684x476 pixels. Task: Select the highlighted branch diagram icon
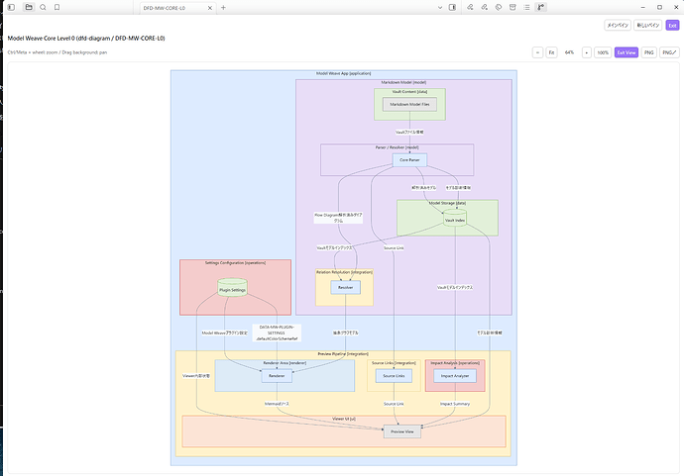(x=541, y=7)
